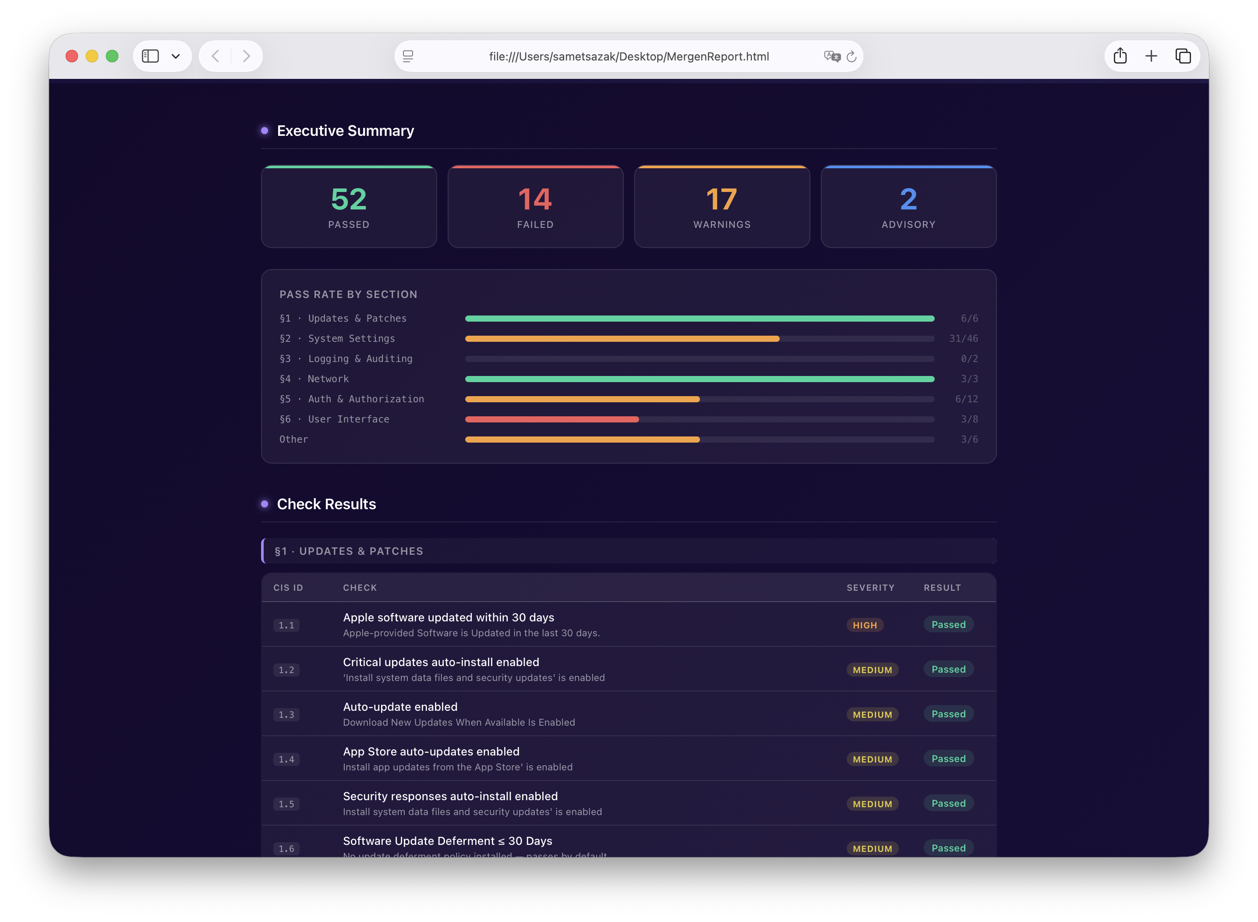
Task: Select the 17 Warnings summary card
Action: pyautogui.click(x=722, y=206)
